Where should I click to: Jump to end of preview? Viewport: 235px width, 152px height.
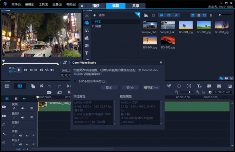point(41,70)
